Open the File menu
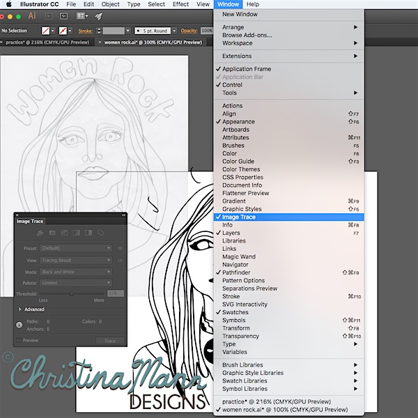The width and height of the screenshot is (418, 418). tap(71, 4)
